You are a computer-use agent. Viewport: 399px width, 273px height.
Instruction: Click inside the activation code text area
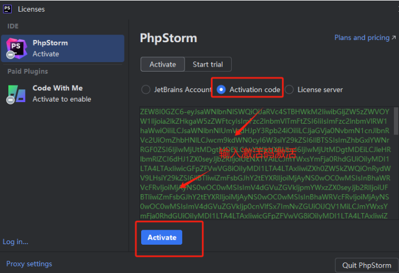pyautogui.click(x=266, y=163)
